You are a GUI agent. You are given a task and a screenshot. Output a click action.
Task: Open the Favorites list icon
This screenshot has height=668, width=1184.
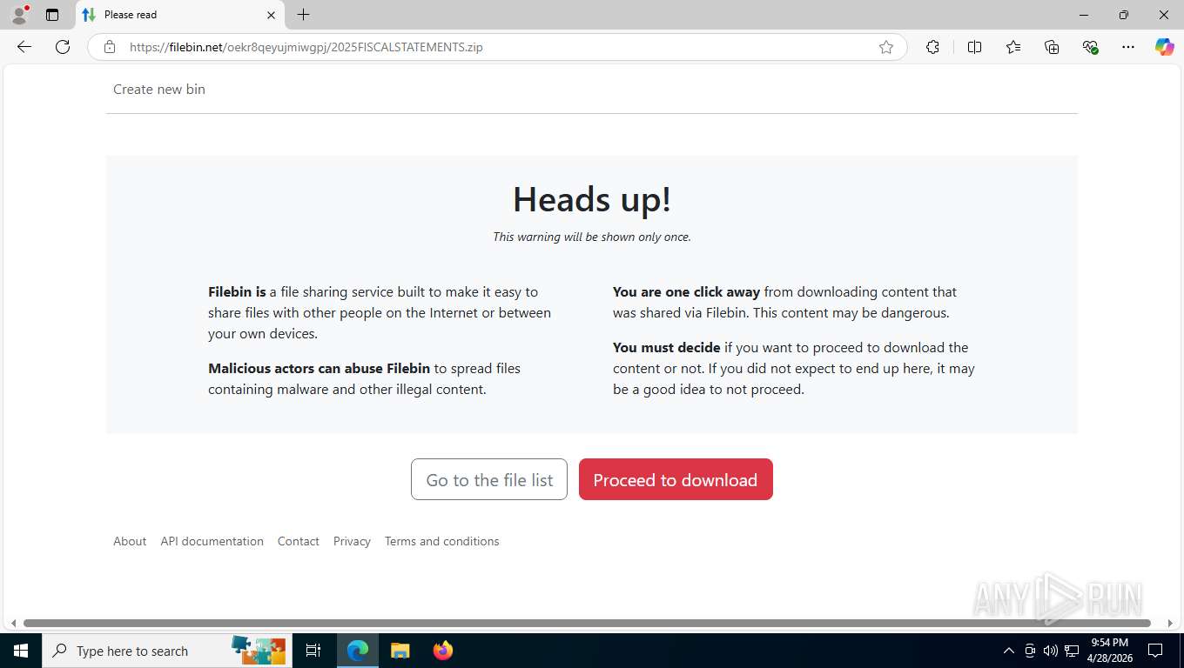(x=1013, y=47)
